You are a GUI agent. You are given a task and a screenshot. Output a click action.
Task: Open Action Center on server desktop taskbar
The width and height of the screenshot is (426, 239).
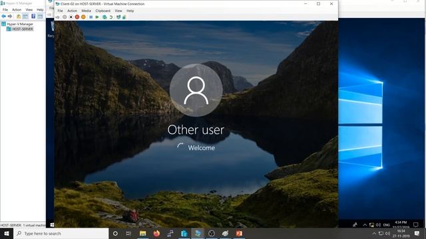pyautogui.click(x=415, y=224)
